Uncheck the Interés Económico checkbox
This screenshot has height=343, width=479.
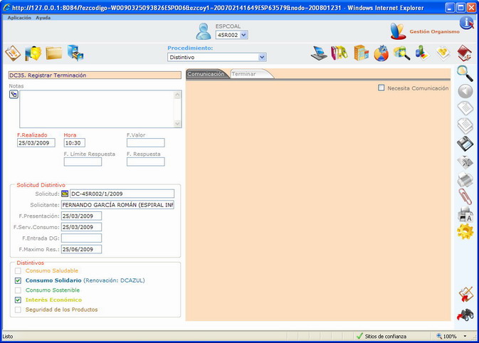[19, 300]
